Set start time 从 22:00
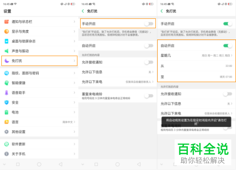The width and height of the screenshot is (236, 170). click(x=196, y=66)
